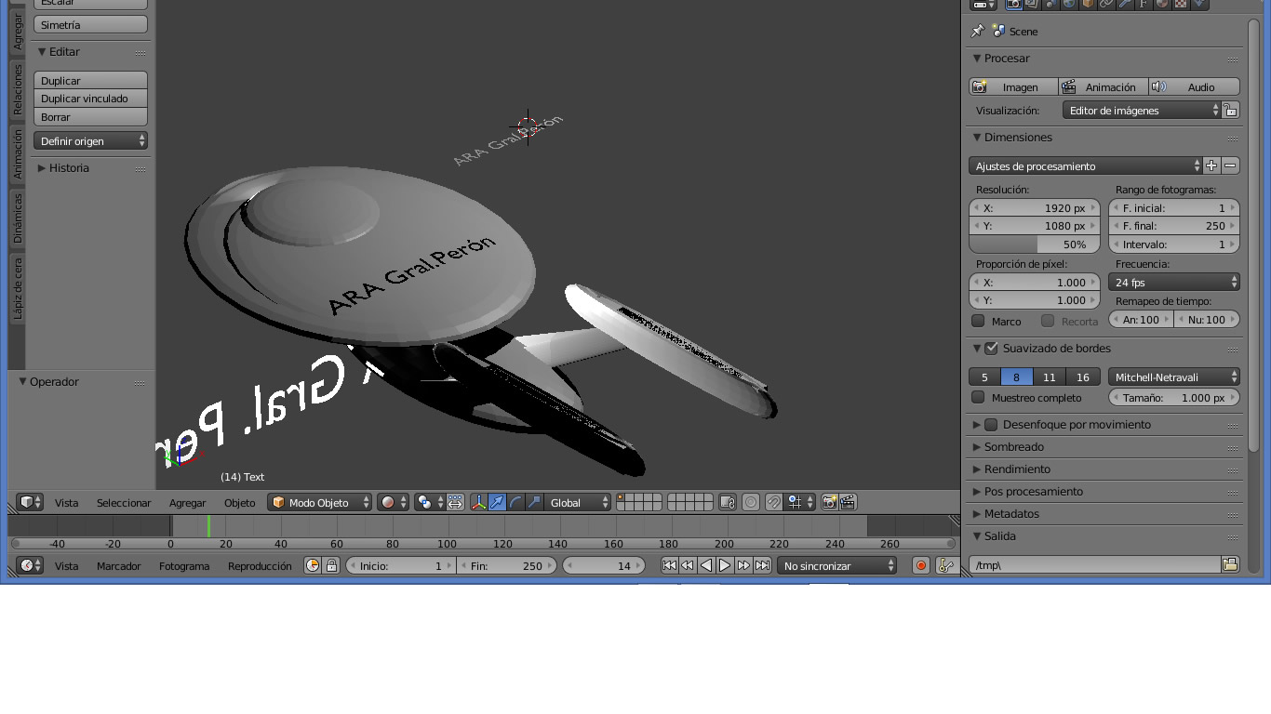1271x714 pixels.
Task: Open the Mitchell-Netravali filter dropdown
Action: tap(1174, 377)
